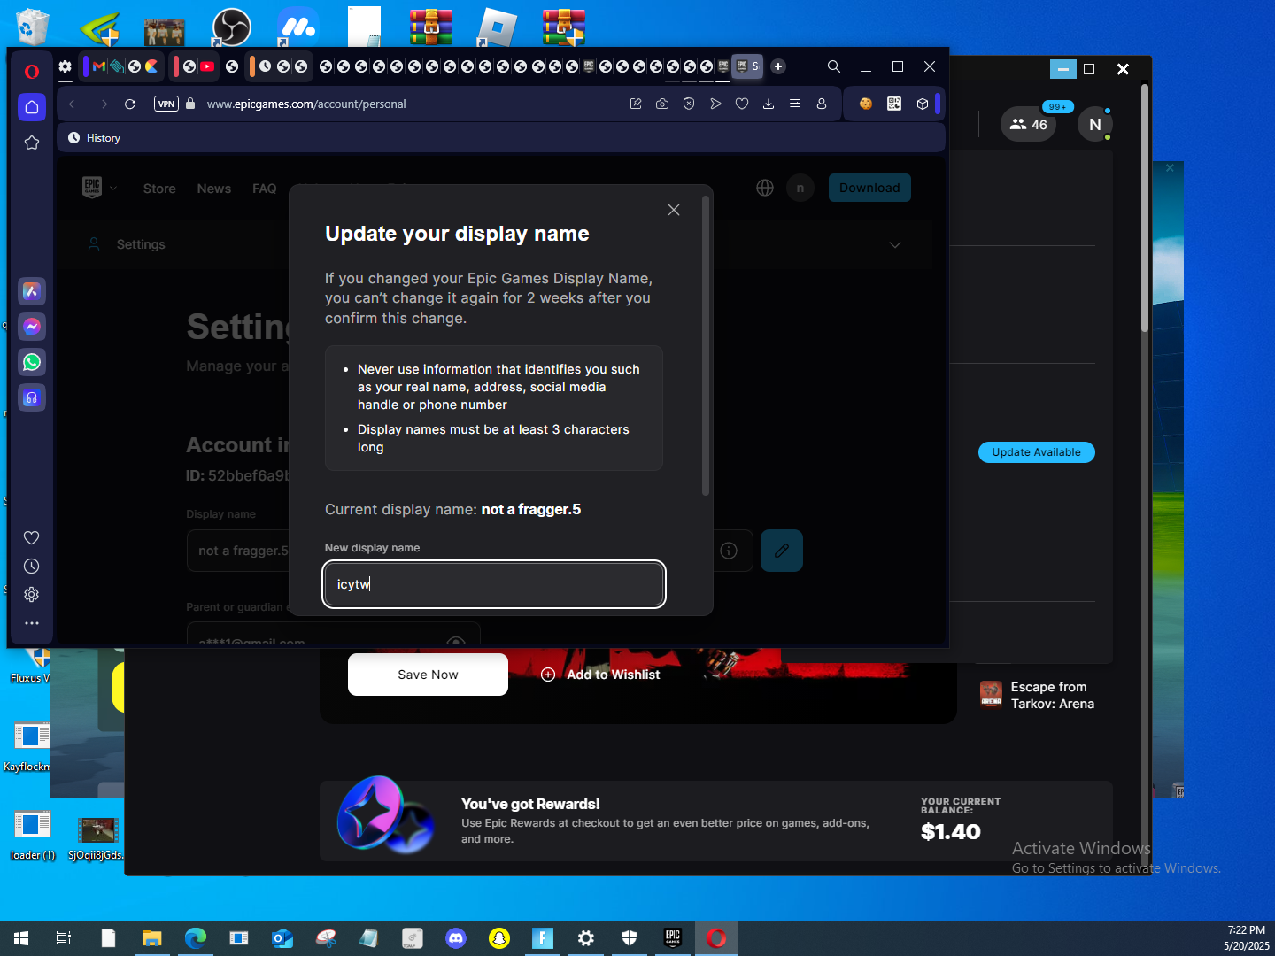Click the display name info icon

[x=729, y=551]
